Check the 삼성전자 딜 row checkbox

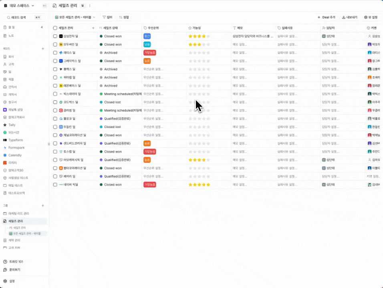tap(55, 36)
